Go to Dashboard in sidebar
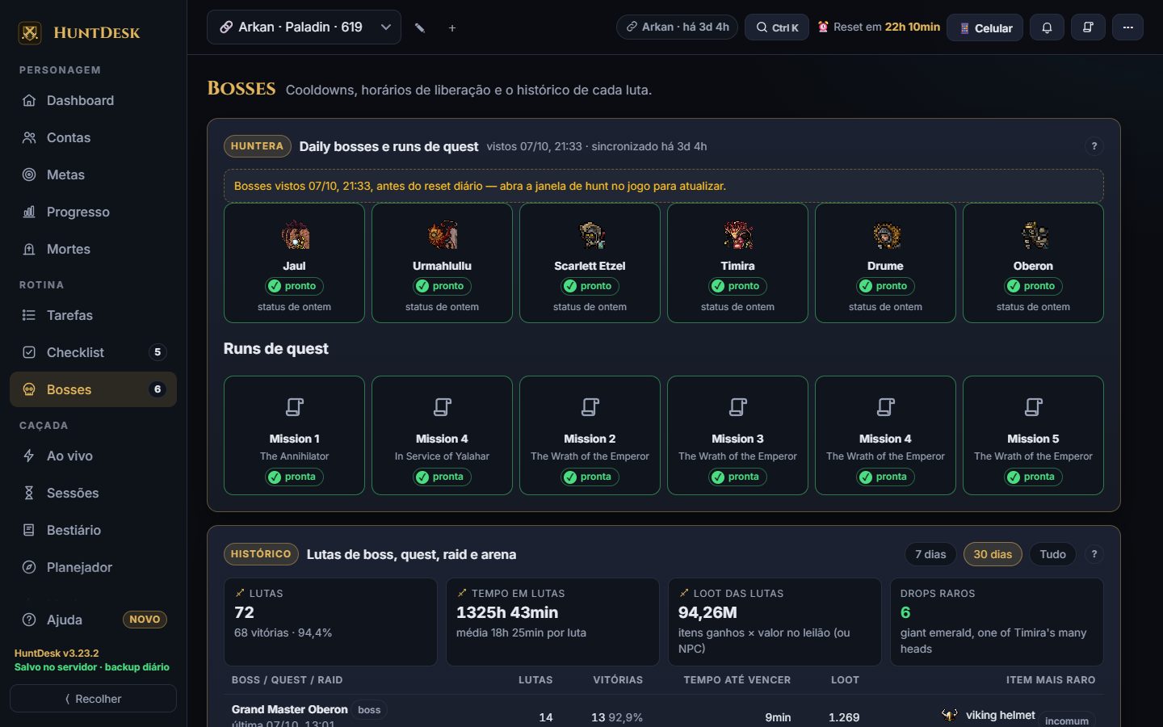The width and height of the screenshot is (1163, 727). 93,100
